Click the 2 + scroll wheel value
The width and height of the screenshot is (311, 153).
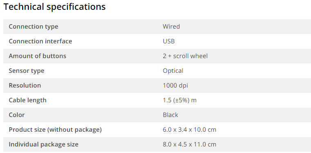tap(185, 56)
